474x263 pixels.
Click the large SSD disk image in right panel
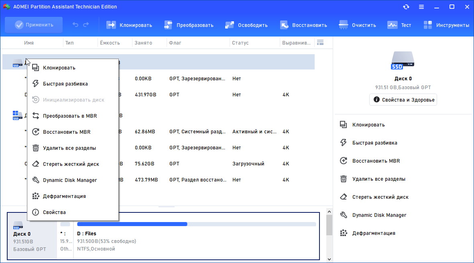click(403, 60)
